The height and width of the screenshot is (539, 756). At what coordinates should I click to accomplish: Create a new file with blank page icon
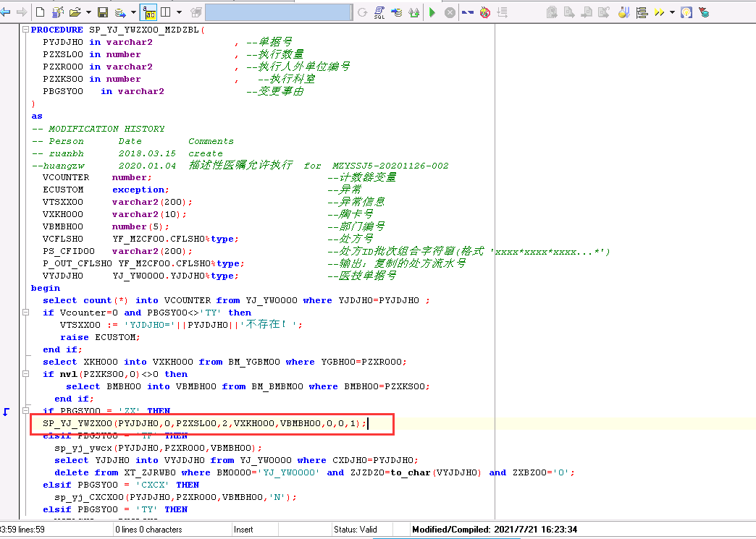(40, 12)
